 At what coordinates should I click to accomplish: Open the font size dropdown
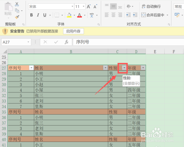click(83, 6)
